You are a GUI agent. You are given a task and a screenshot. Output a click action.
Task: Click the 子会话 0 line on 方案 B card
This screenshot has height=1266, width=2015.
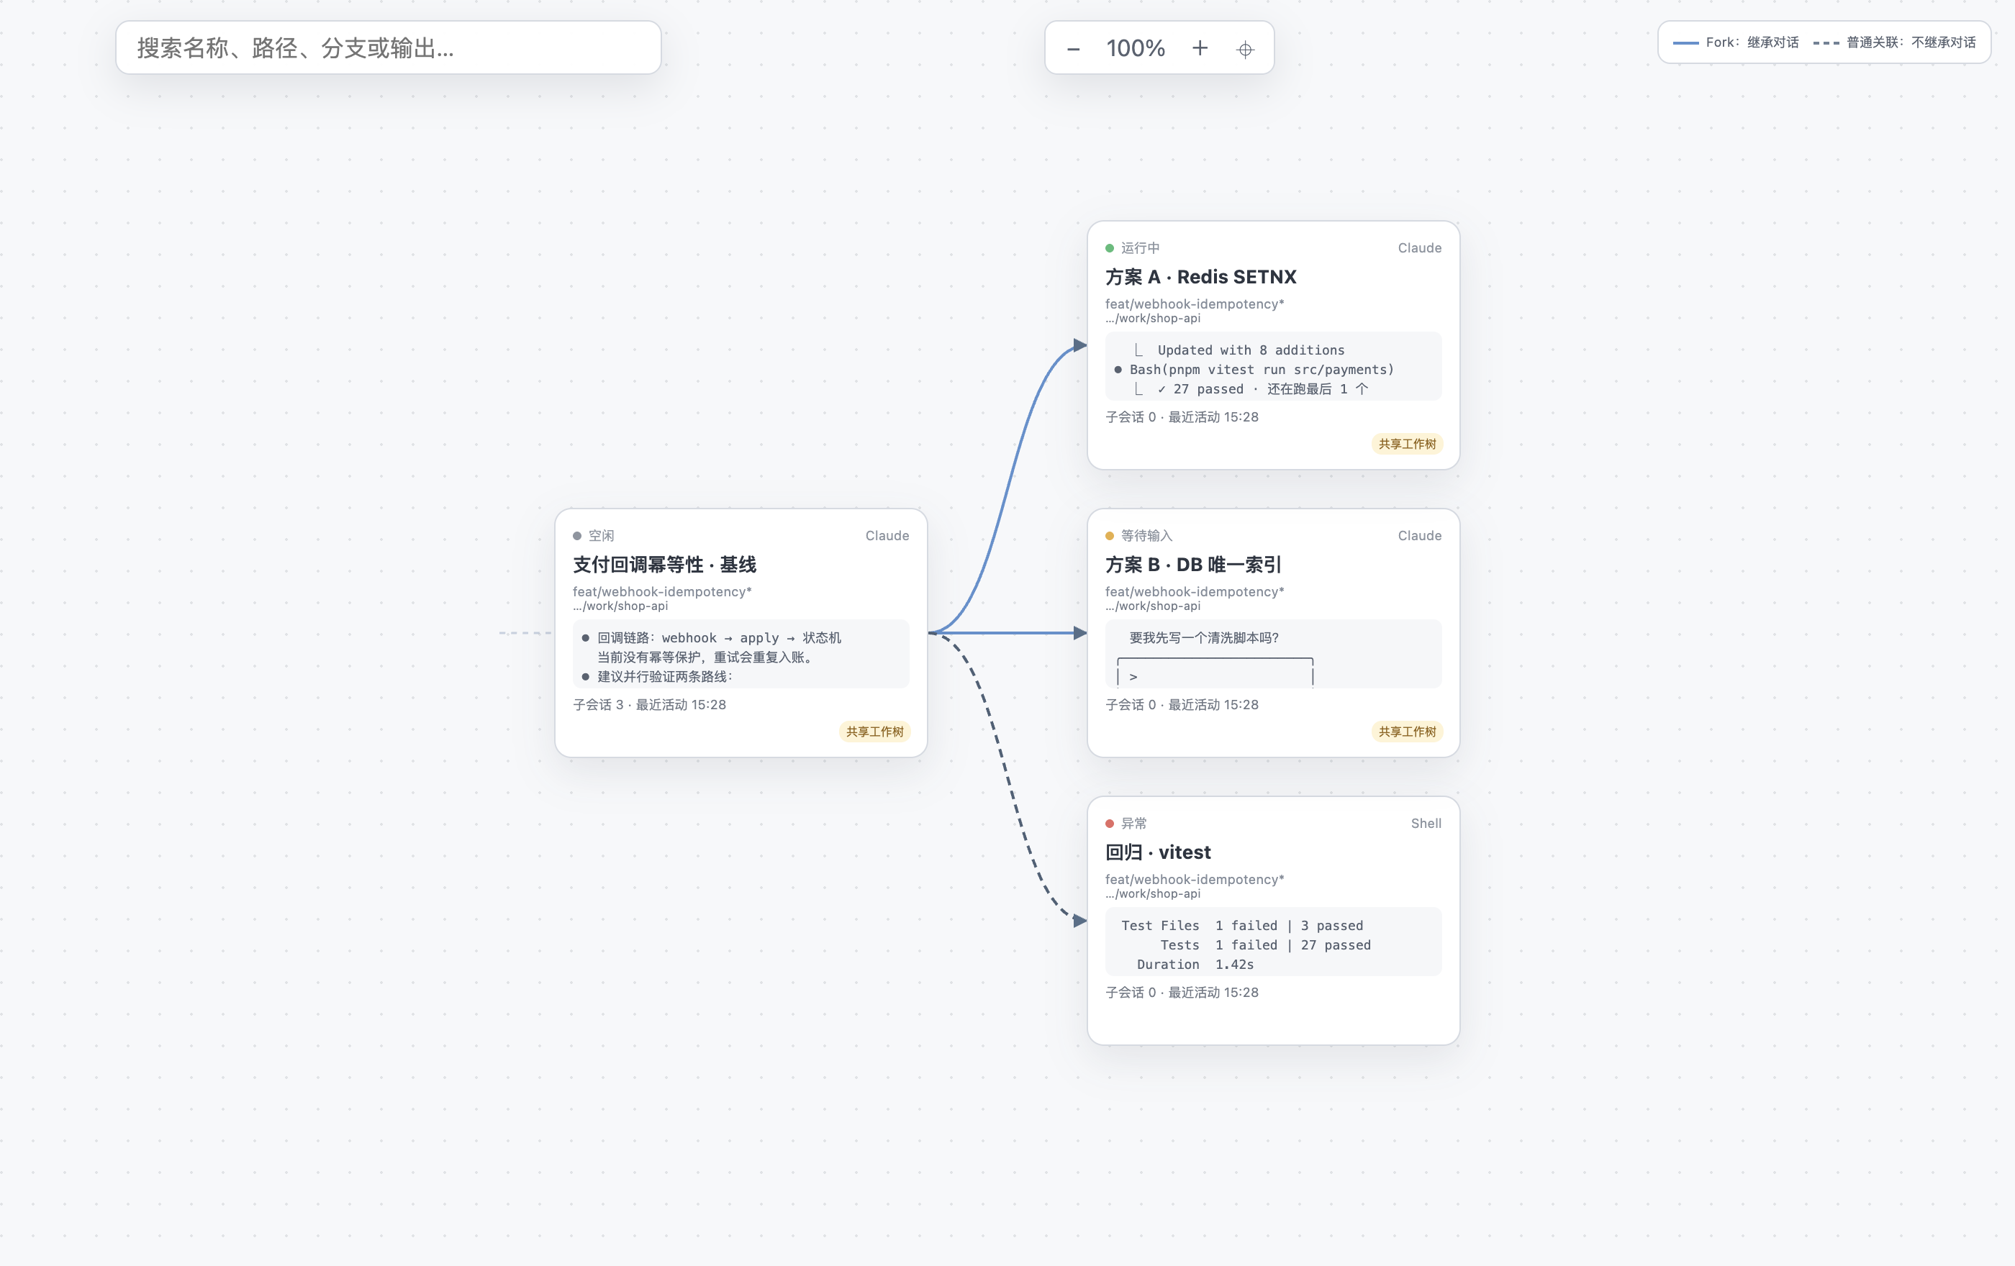(1182, 705)
